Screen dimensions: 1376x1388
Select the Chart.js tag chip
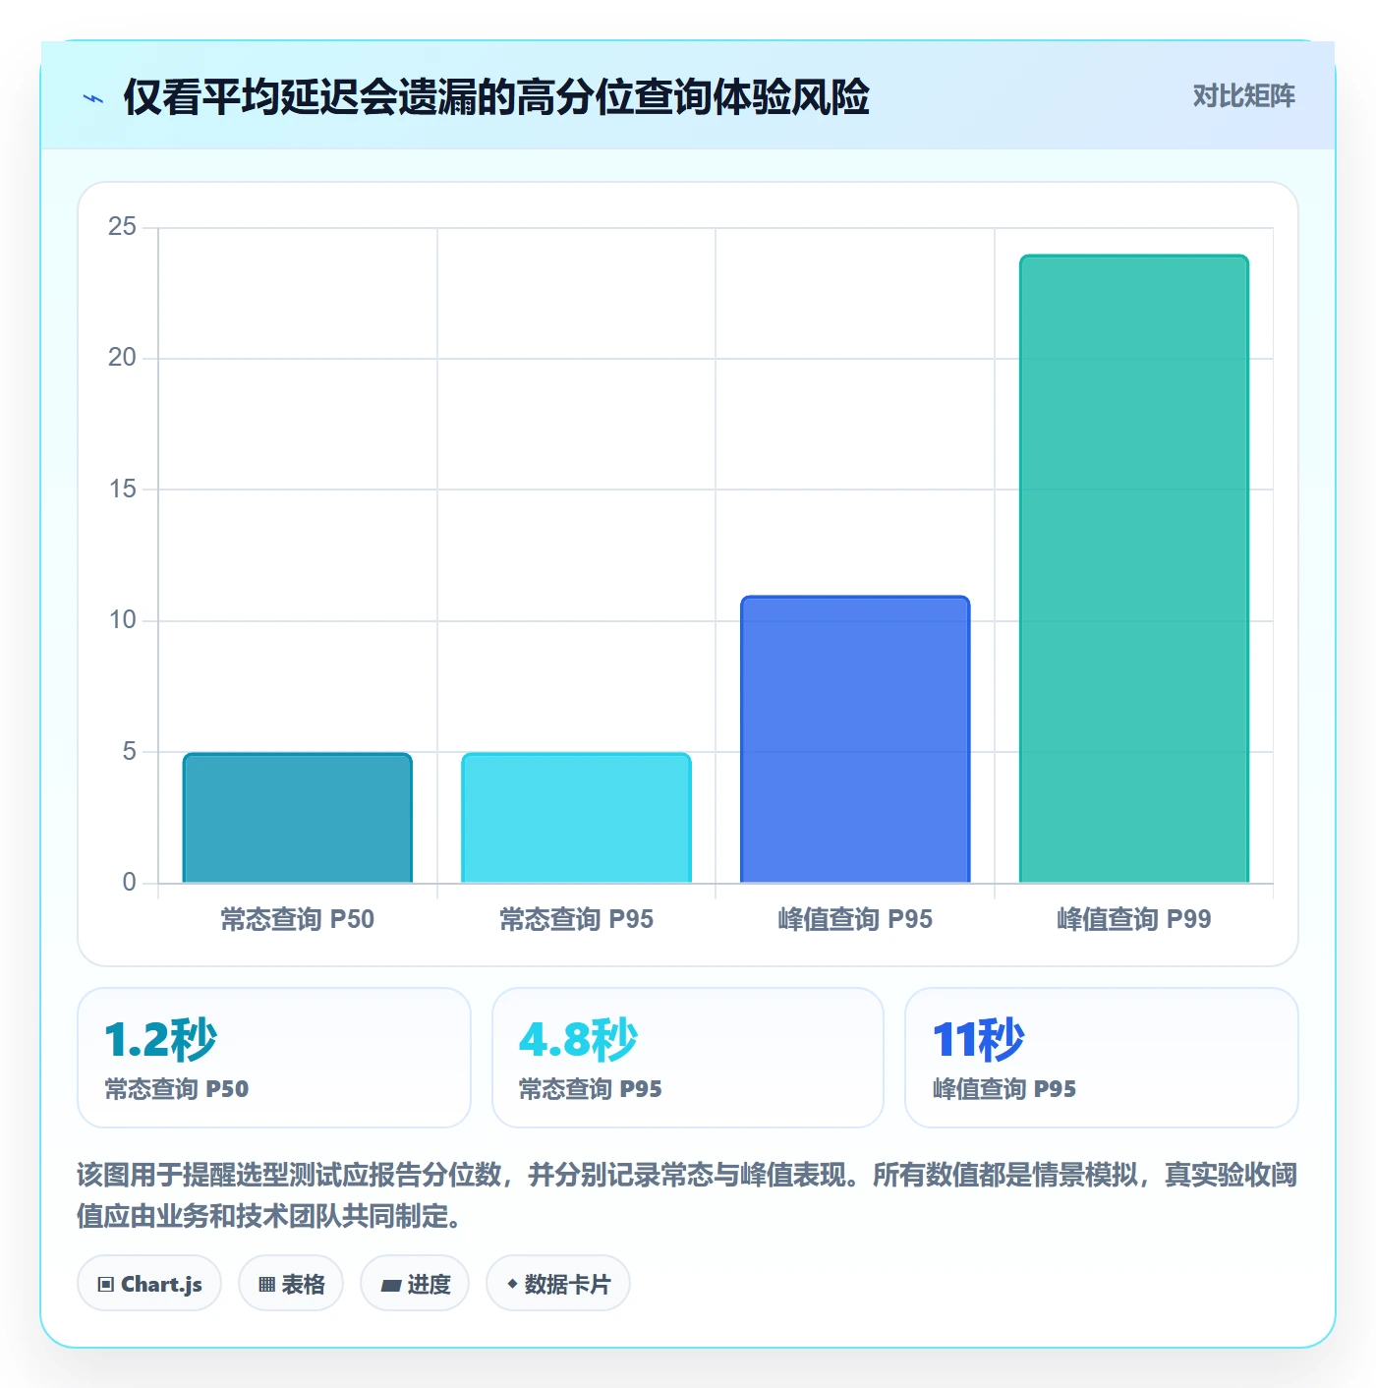(149, 1283)
